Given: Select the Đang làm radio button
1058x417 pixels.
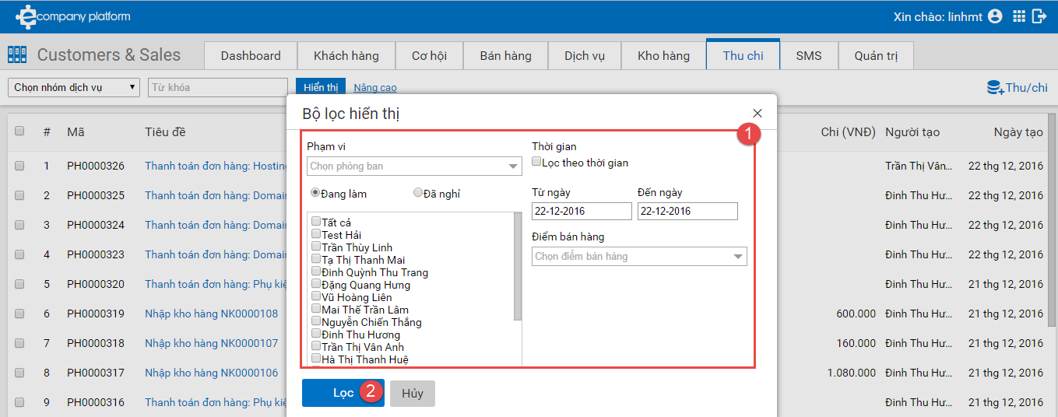Looking at the screenshot, I should (x=315, y=192).
